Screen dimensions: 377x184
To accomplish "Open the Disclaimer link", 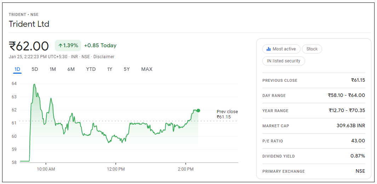I will tap(104, 57).
